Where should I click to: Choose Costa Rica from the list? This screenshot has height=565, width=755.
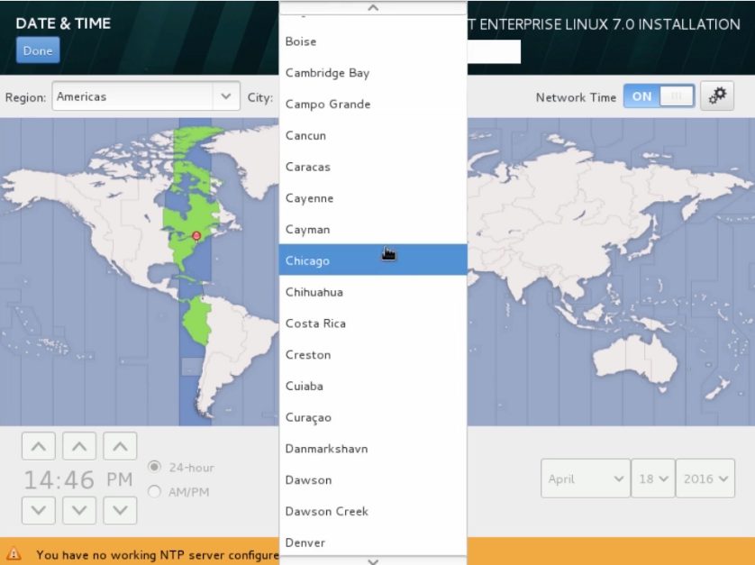[x=373, y=324]
